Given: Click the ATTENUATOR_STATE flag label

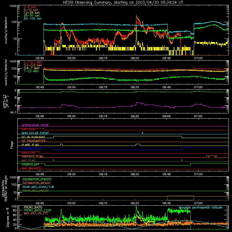Looking at the screenshot, I should tap(35, 125).
